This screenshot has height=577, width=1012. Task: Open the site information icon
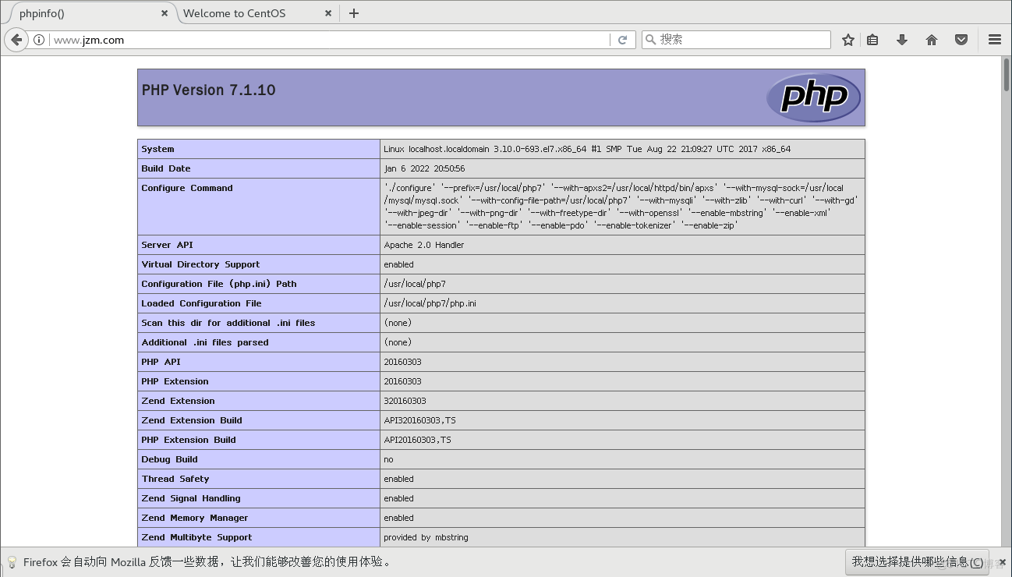[x=38, y=40]
